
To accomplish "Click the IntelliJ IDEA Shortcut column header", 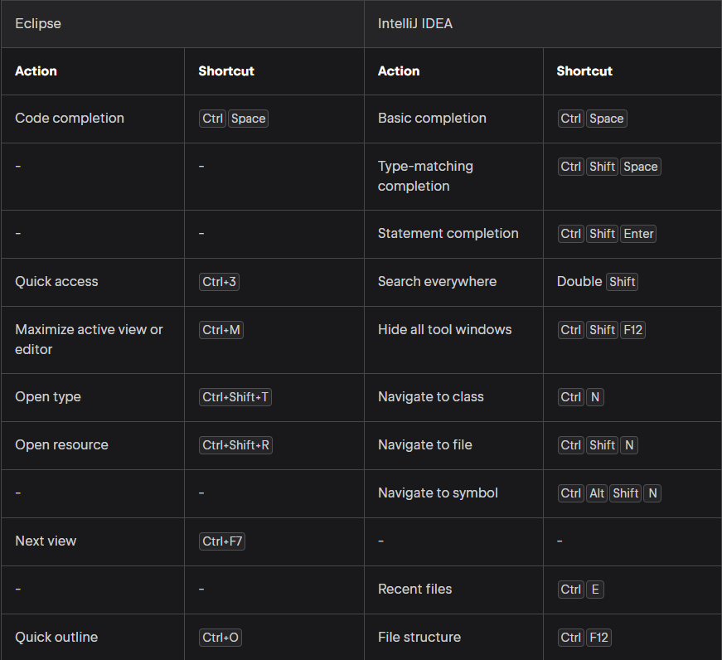I will click(632, 71).
